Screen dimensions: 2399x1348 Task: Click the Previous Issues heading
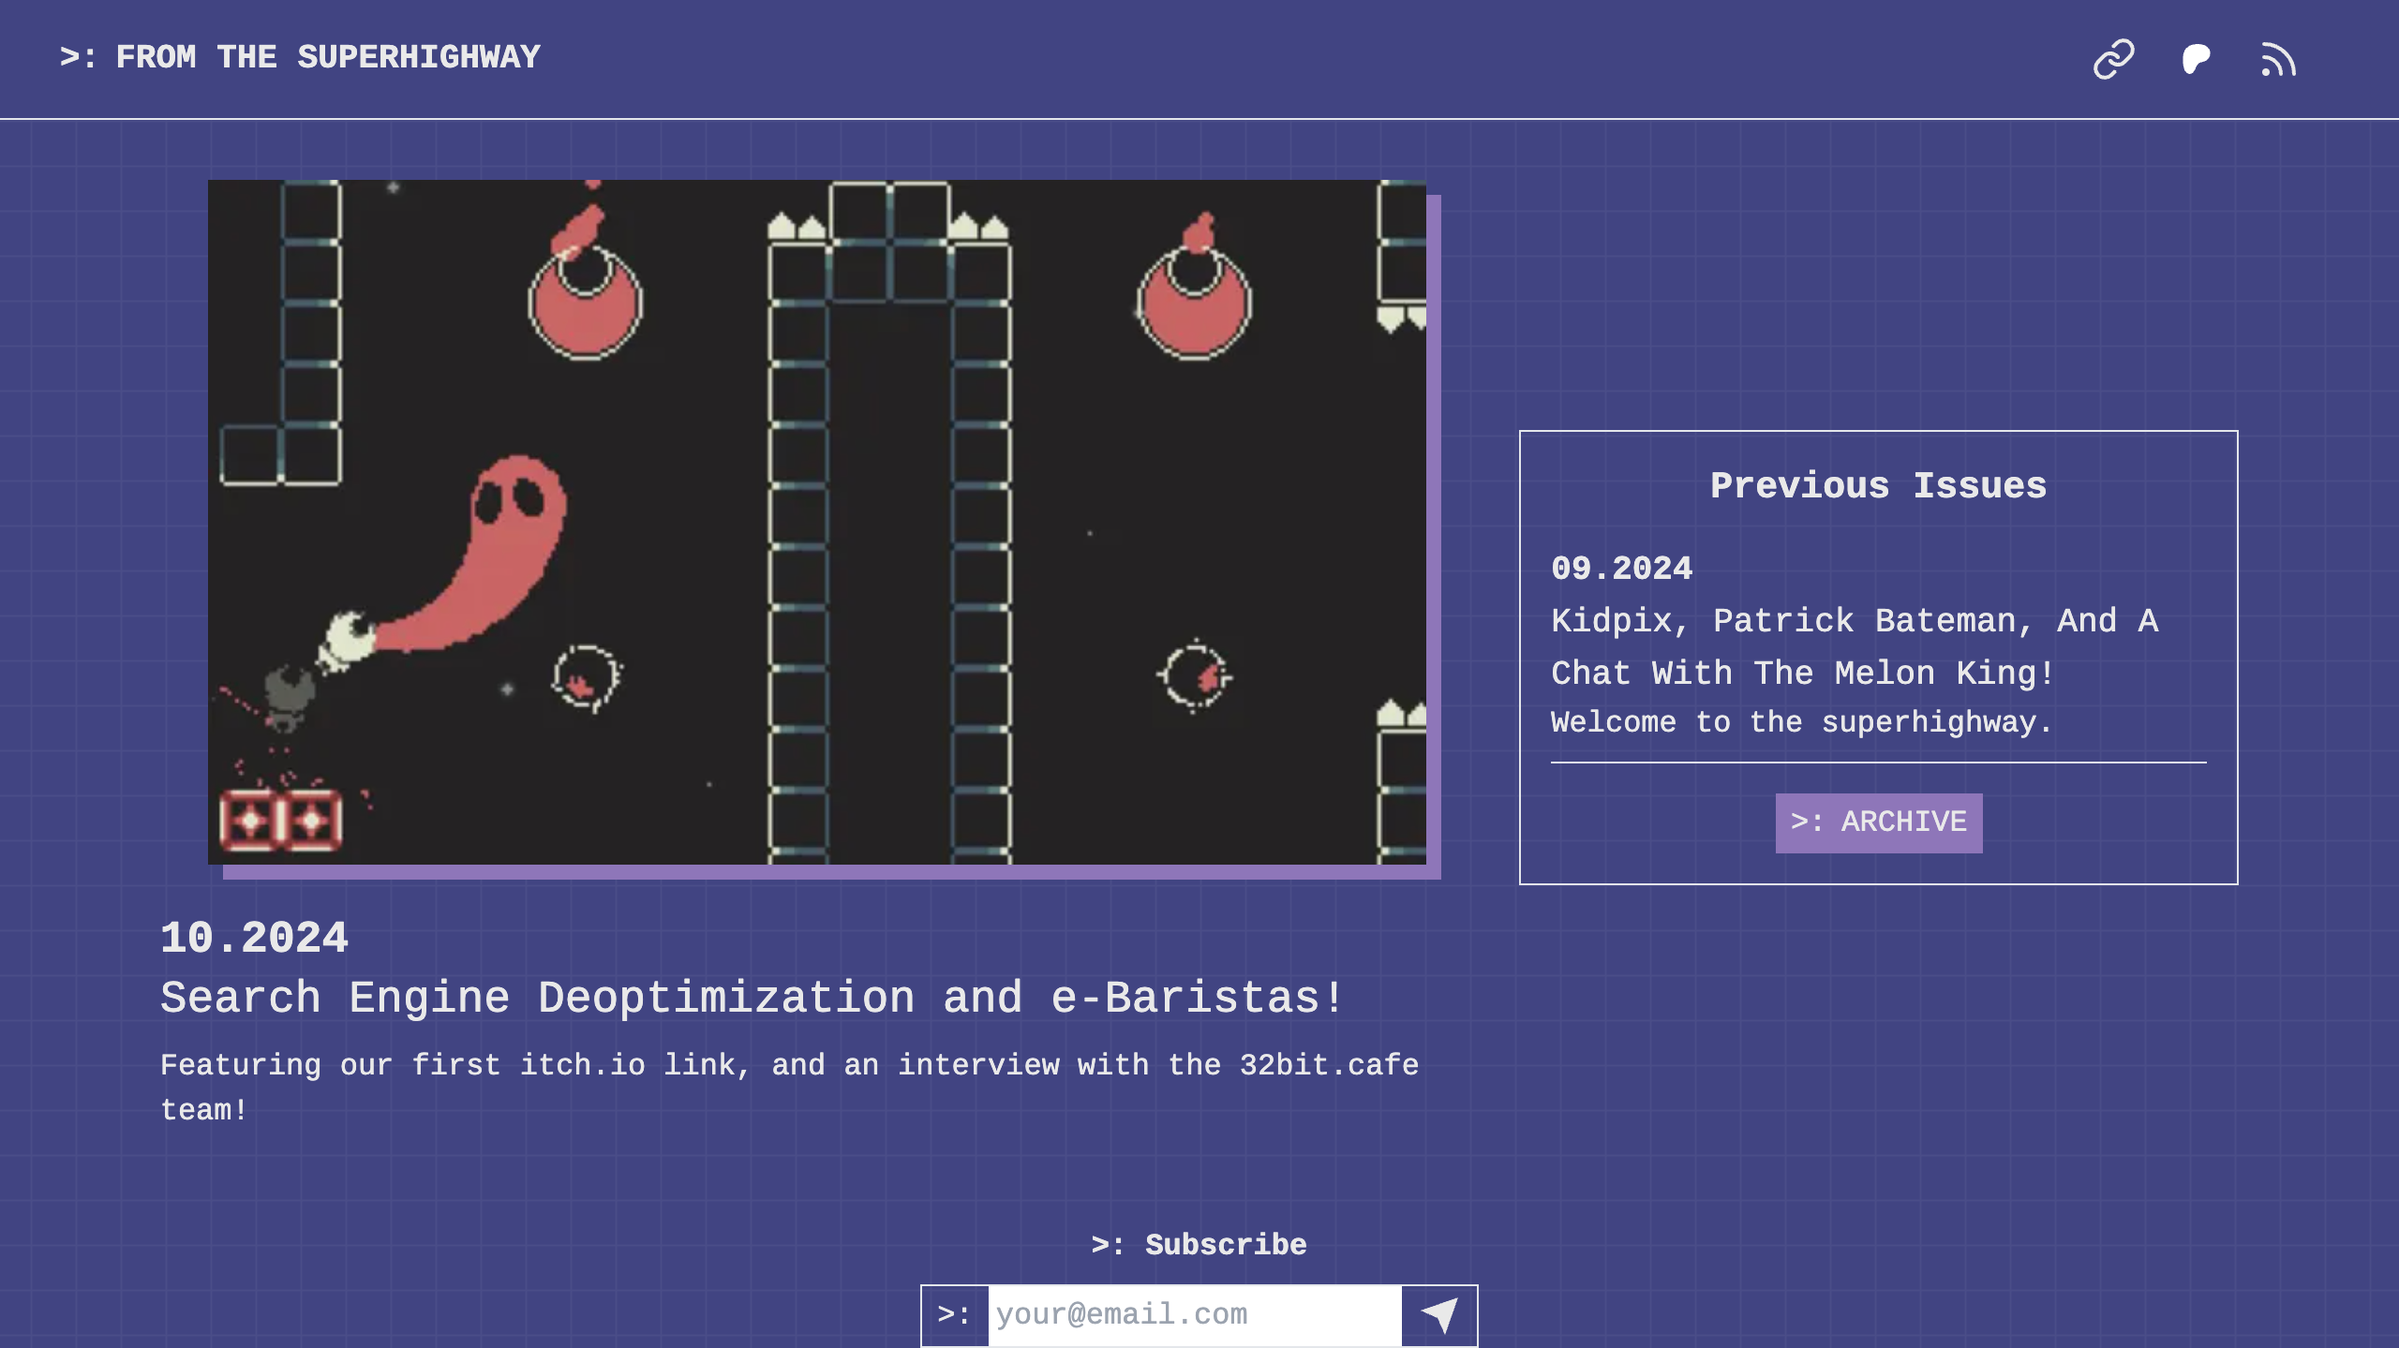[1878, 485]
